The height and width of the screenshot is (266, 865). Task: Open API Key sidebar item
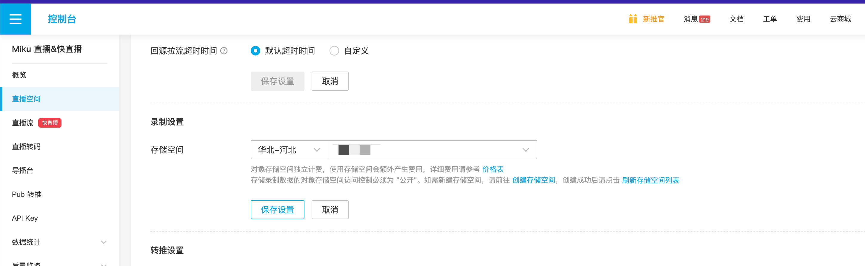tap(60, 218)
